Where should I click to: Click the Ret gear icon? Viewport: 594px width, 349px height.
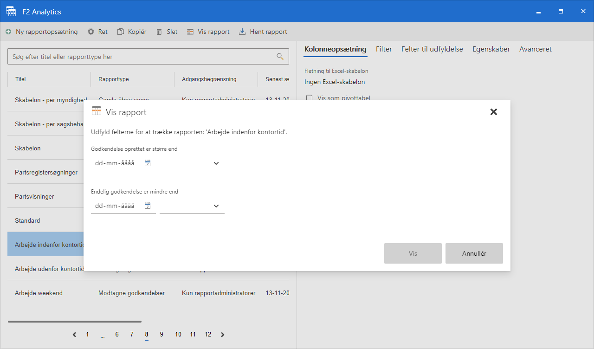click(x=91, y=32)
